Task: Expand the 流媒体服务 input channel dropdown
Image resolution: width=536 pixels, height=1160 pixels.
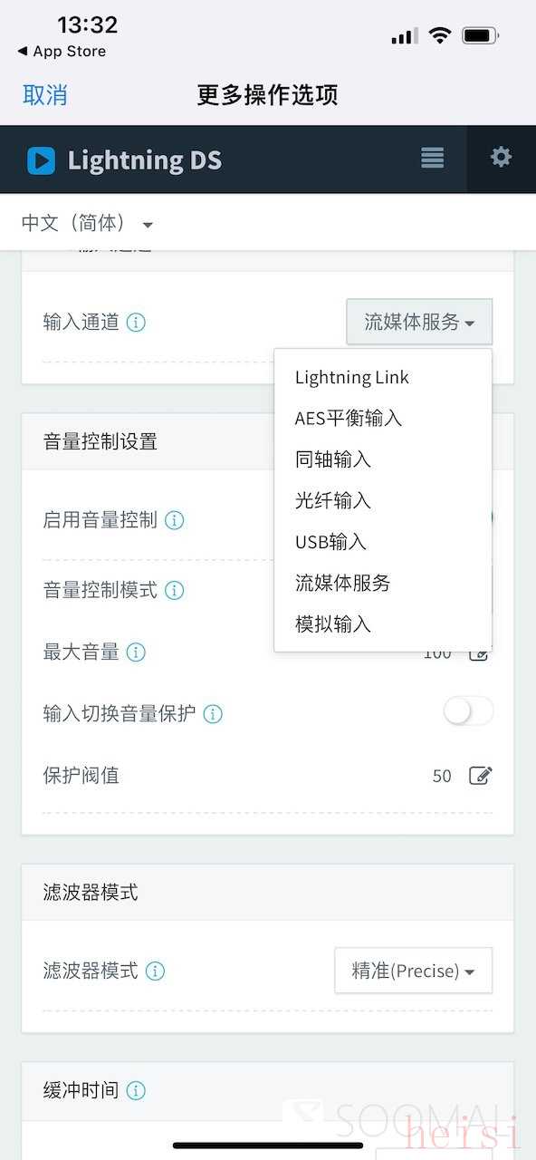Action: point(419,322)
